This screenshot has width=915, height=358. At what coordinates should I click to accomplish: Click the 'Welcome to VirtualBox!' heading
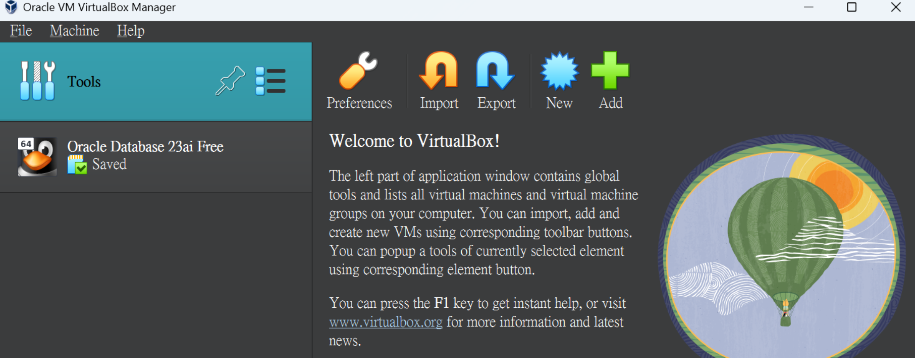(414, 141)
